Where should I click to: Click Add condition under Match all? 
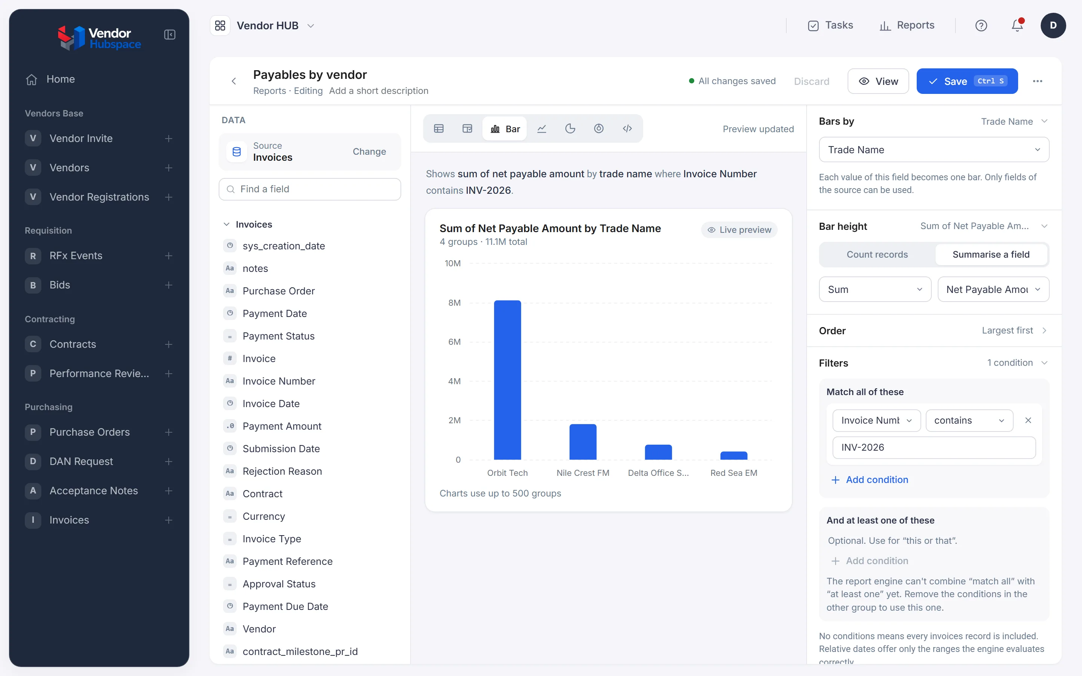870,480
